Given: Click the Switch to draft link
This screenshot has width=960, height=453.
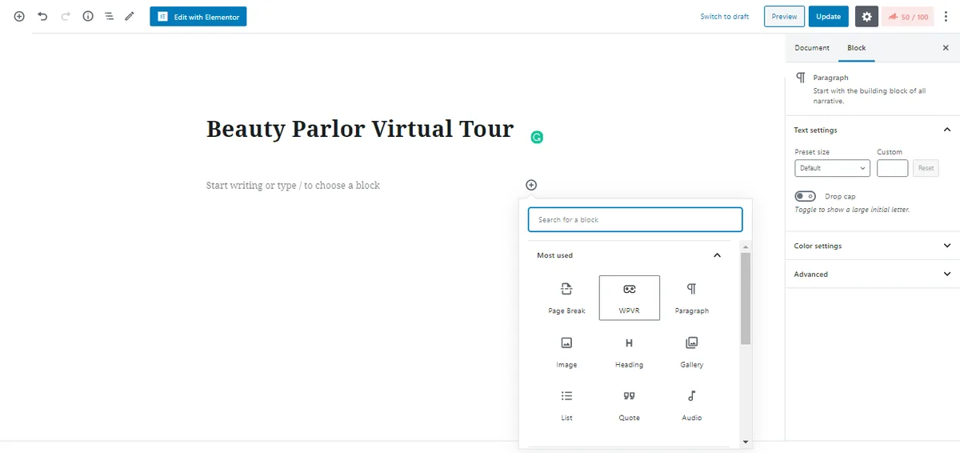Looking at the screenshot, I should click(x=724, y=17).
